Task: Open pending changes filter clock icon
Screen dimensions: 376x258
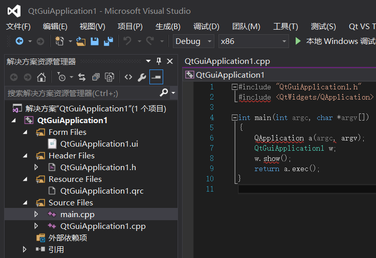Action: 61,77
